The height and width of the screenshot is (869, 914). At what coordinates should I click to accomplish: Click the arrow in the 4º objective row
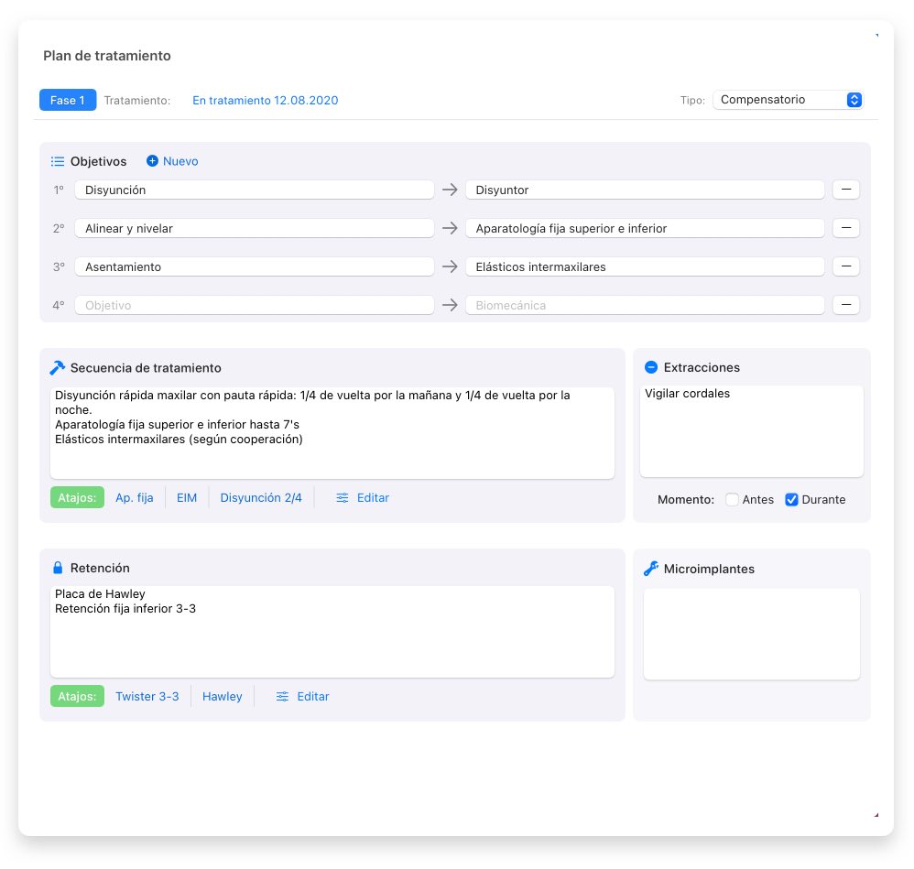tap(450, 305)
